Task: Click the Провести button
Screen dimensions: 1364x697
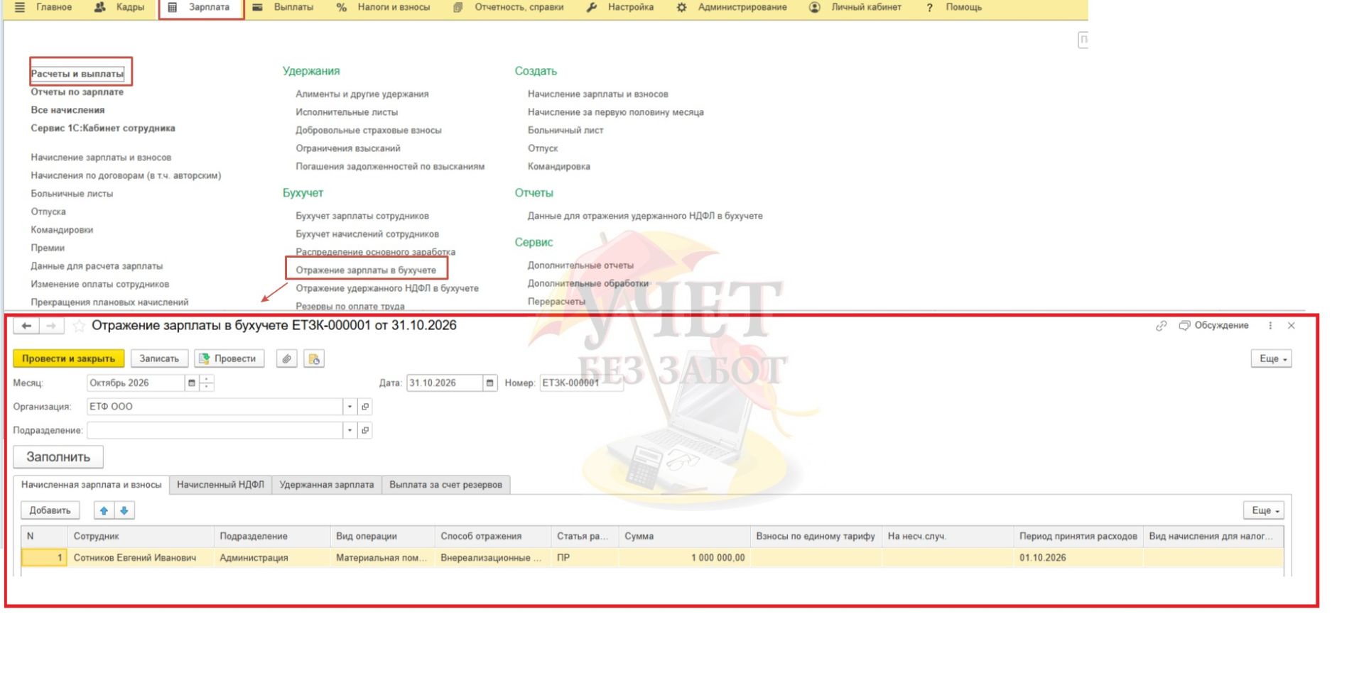Action: (x=229, y=358)
